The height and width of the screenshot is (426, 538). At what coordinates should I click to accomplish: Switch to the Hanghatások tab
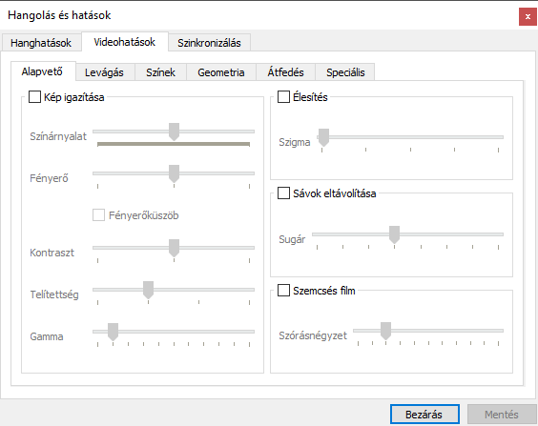[41, 43]
